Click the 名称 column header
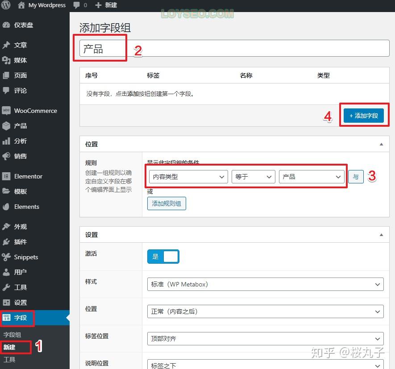This screenshot has height=369, width=395. coord(246,75)
